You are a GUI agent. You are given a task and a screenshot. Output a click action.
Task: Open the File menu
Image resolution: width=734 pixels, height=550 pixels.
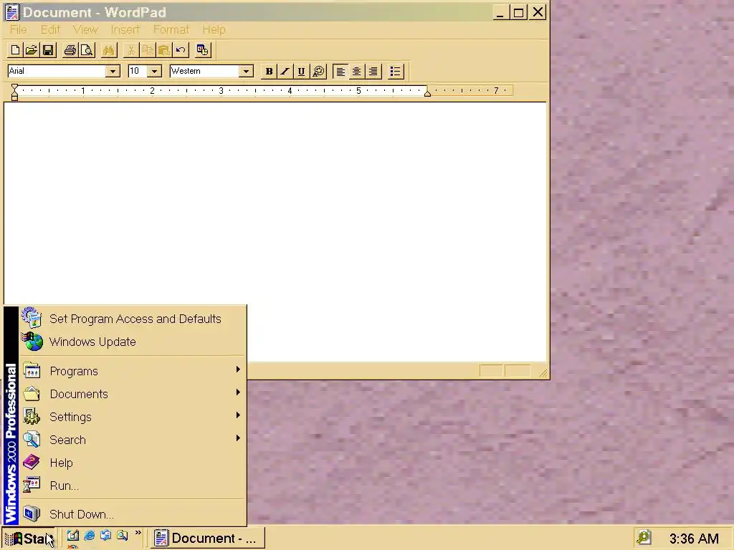tap(19, 29)
